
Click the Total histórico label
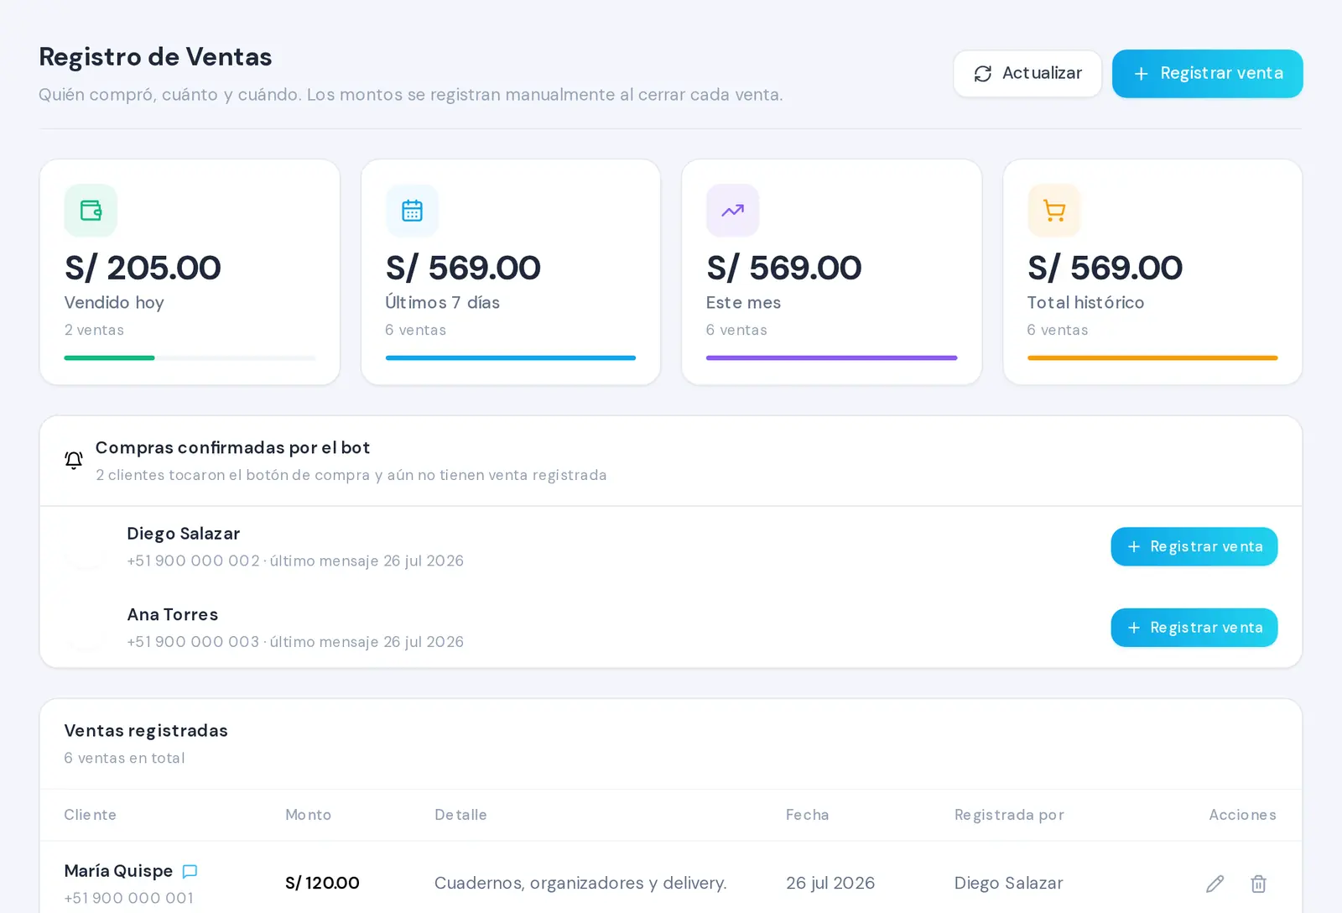point(1085,302)
